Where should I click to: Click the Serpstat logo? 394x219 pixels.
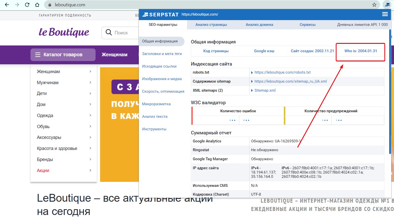pyautogui.click(x=160, y=15)
